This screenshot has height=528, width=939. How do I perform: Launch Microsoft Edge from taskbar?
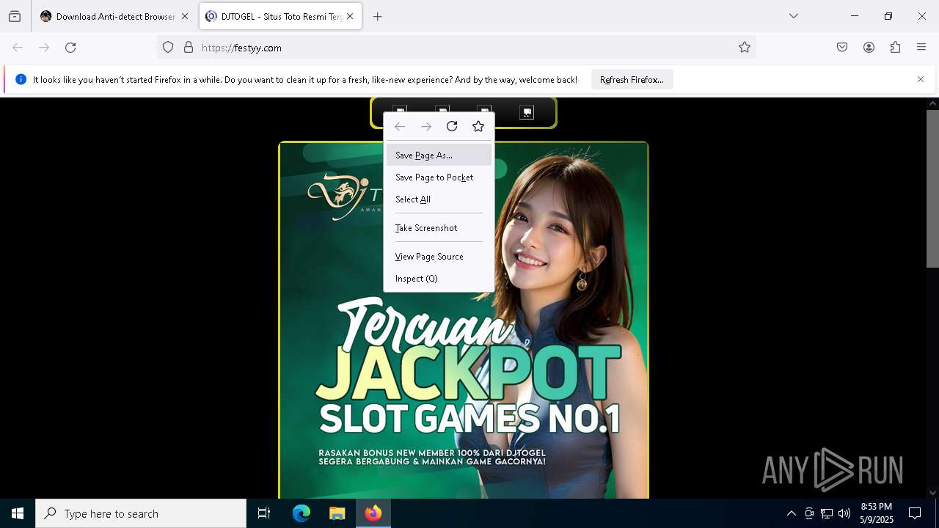tap(302, 513)
